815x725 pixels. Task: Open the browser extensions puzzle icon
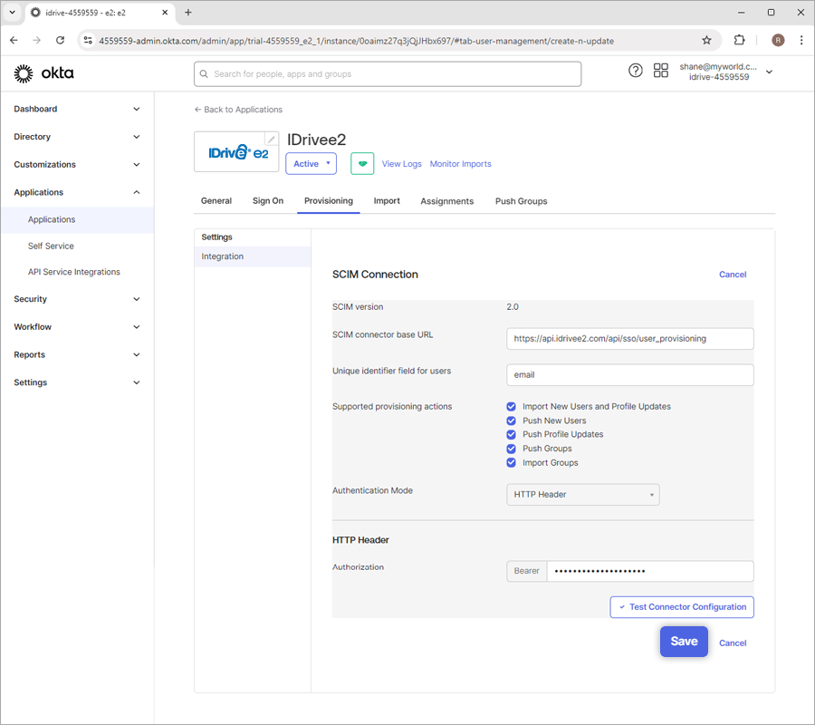(x=739, y=40)
